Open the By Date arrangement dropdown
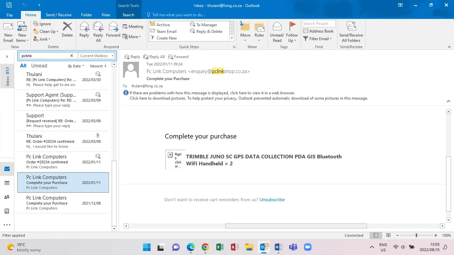 76,66
